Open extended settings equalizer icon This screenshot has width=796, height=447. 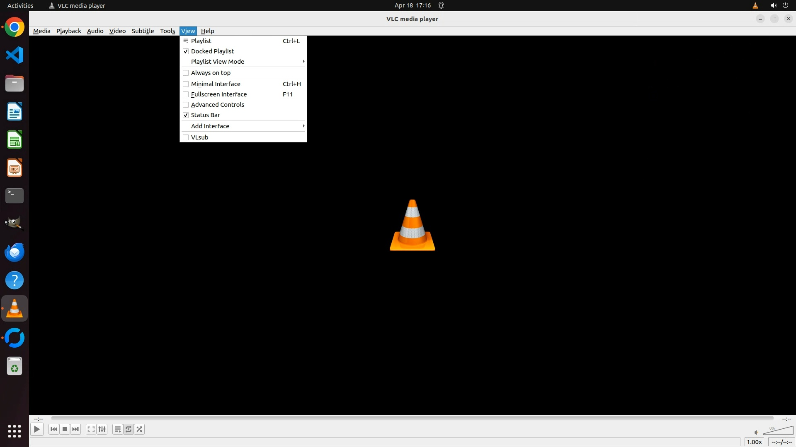(102, 429)
